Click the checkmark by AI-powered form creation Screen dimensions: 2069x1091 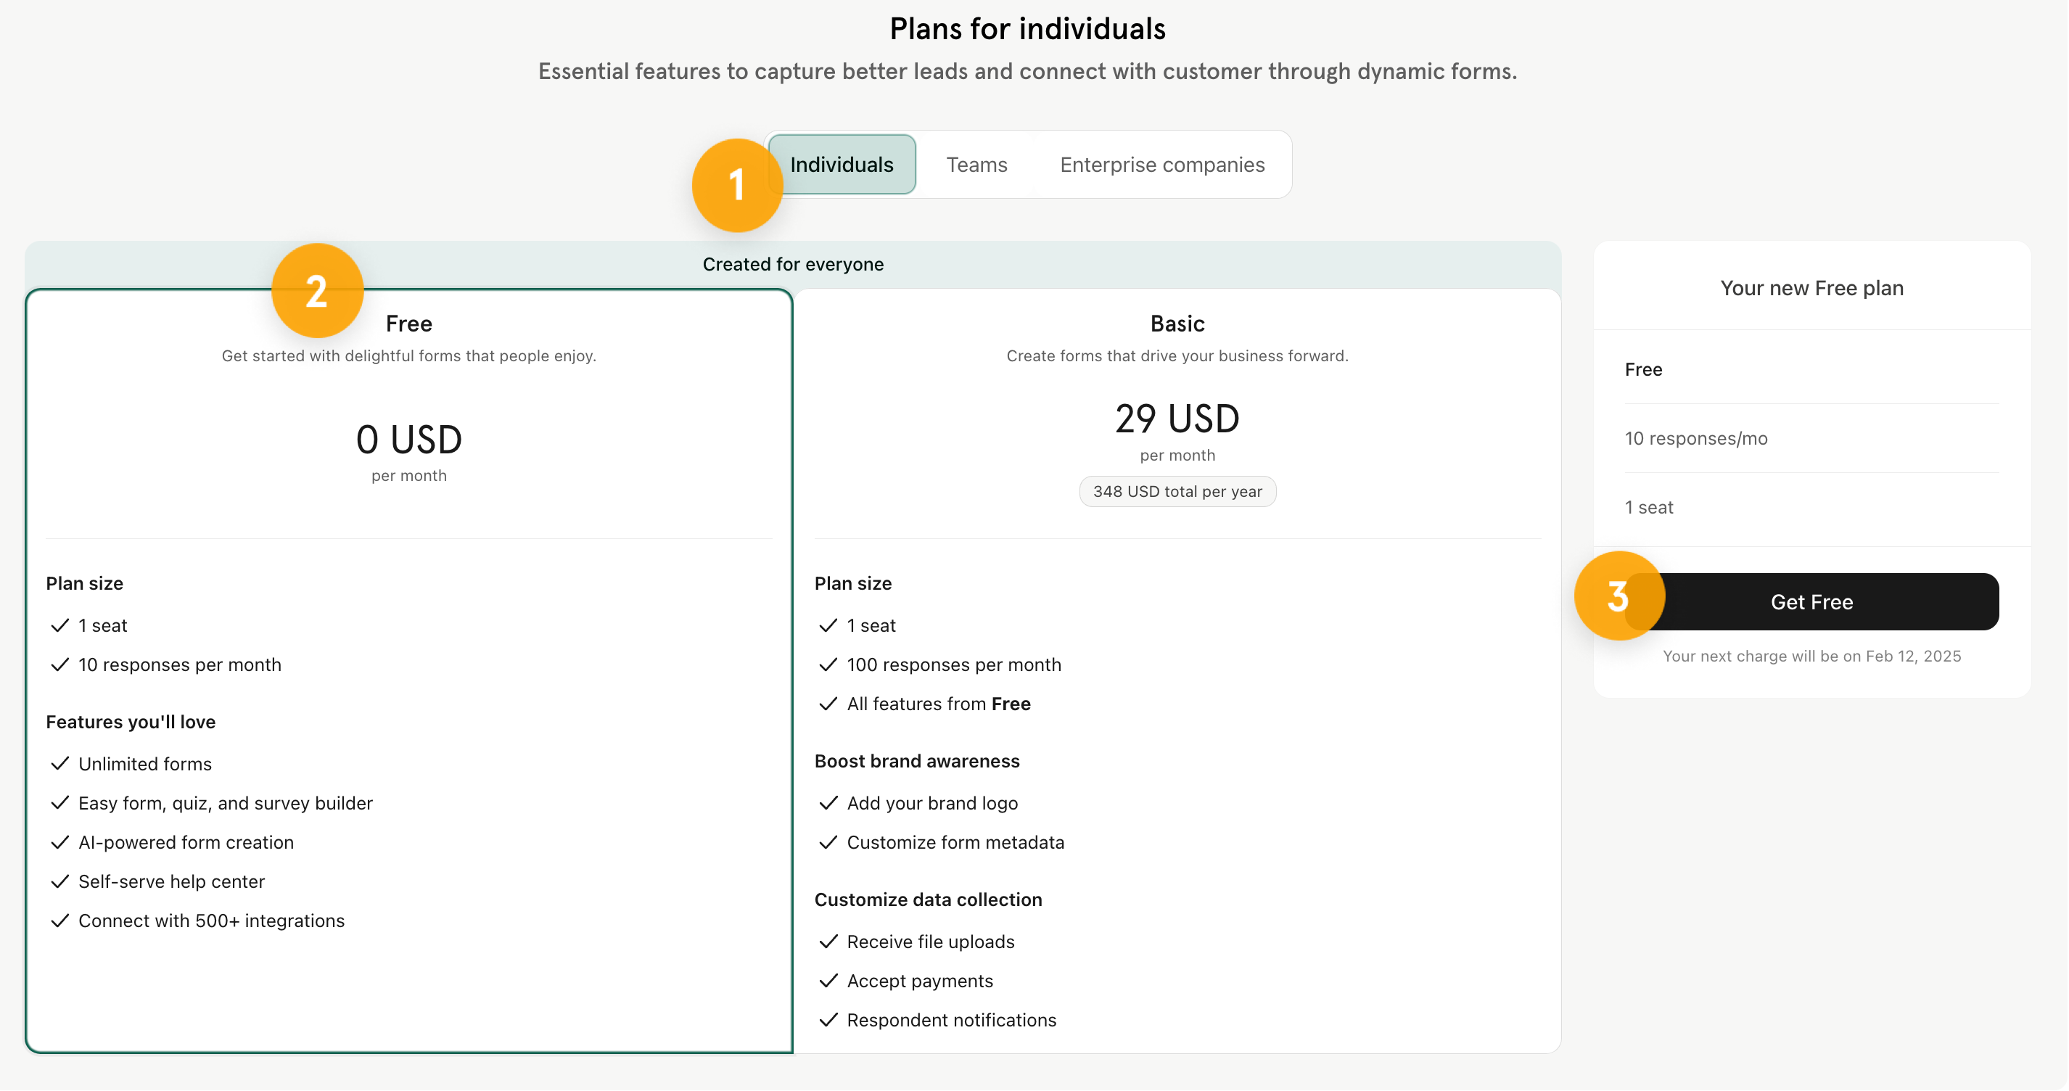point(59,842)
